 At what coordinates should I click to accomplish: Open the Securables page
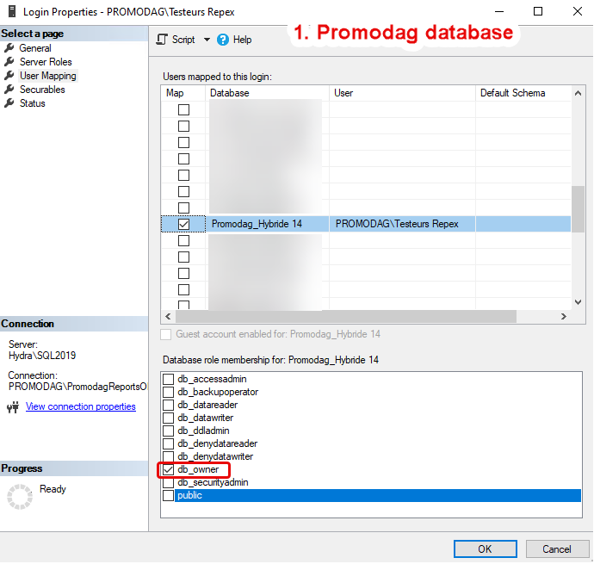pyautogui.click(x=42, y=90)
